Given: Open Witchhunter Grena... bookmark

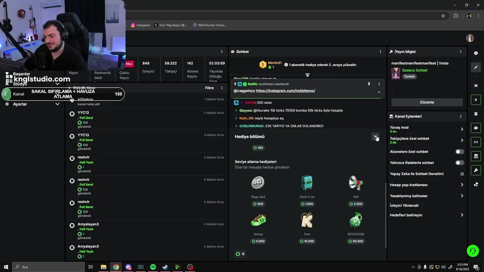Looking at the screenshot, I should click(209, 25).
